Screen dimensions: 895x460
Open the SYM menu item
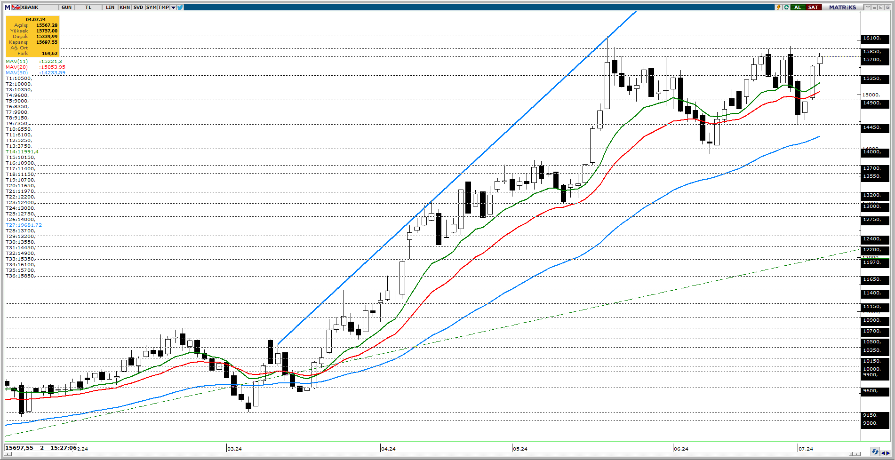[151, 7]
